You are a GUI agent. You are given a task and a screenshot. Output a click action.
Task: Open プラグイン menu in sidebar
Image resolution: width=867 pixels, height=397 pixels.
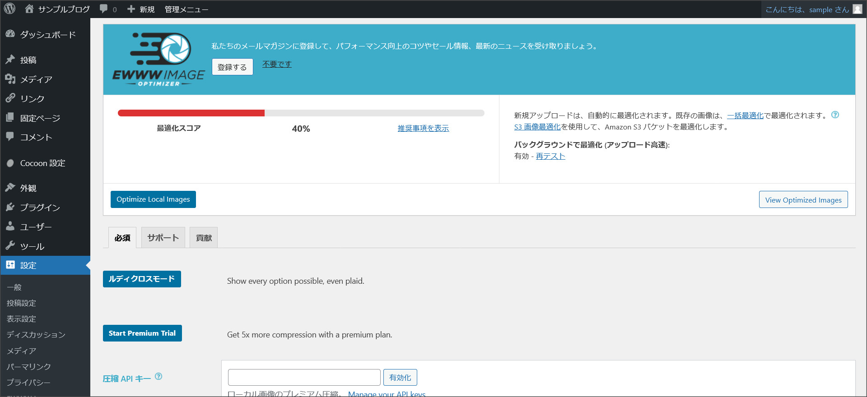click(40, 208)
